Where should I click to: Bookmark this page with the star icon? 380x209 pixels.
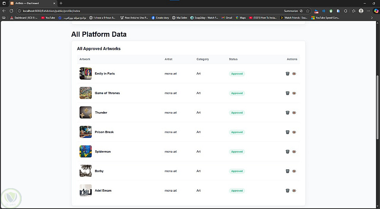pyautogui.click(x=307, y=11)
